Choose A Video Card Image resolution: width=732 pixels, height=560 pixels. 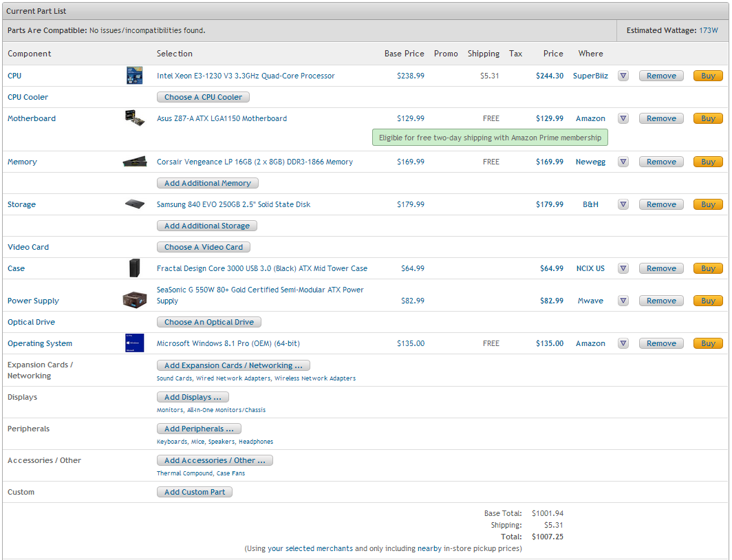coord(204,247)
